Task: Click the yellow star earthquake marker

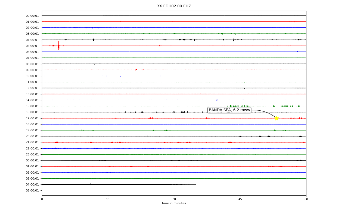Action: point(276,118)
